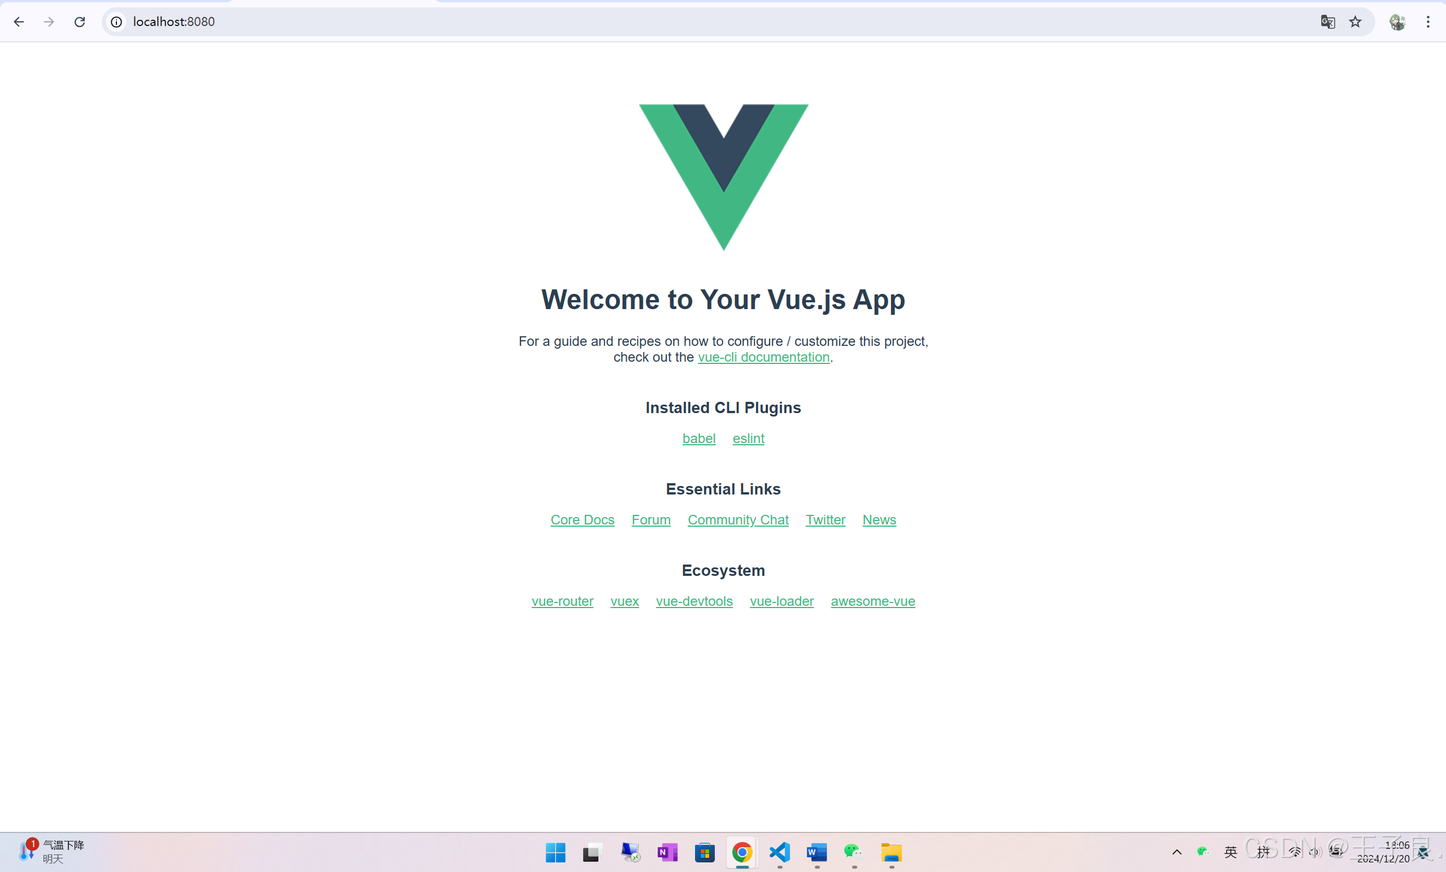Open the babel plugin link

tap(699, 438)
